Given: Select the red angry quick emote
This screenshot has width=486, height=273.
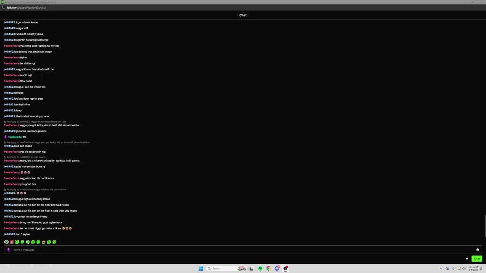Looking at the screenshot, I should point(12,242).
